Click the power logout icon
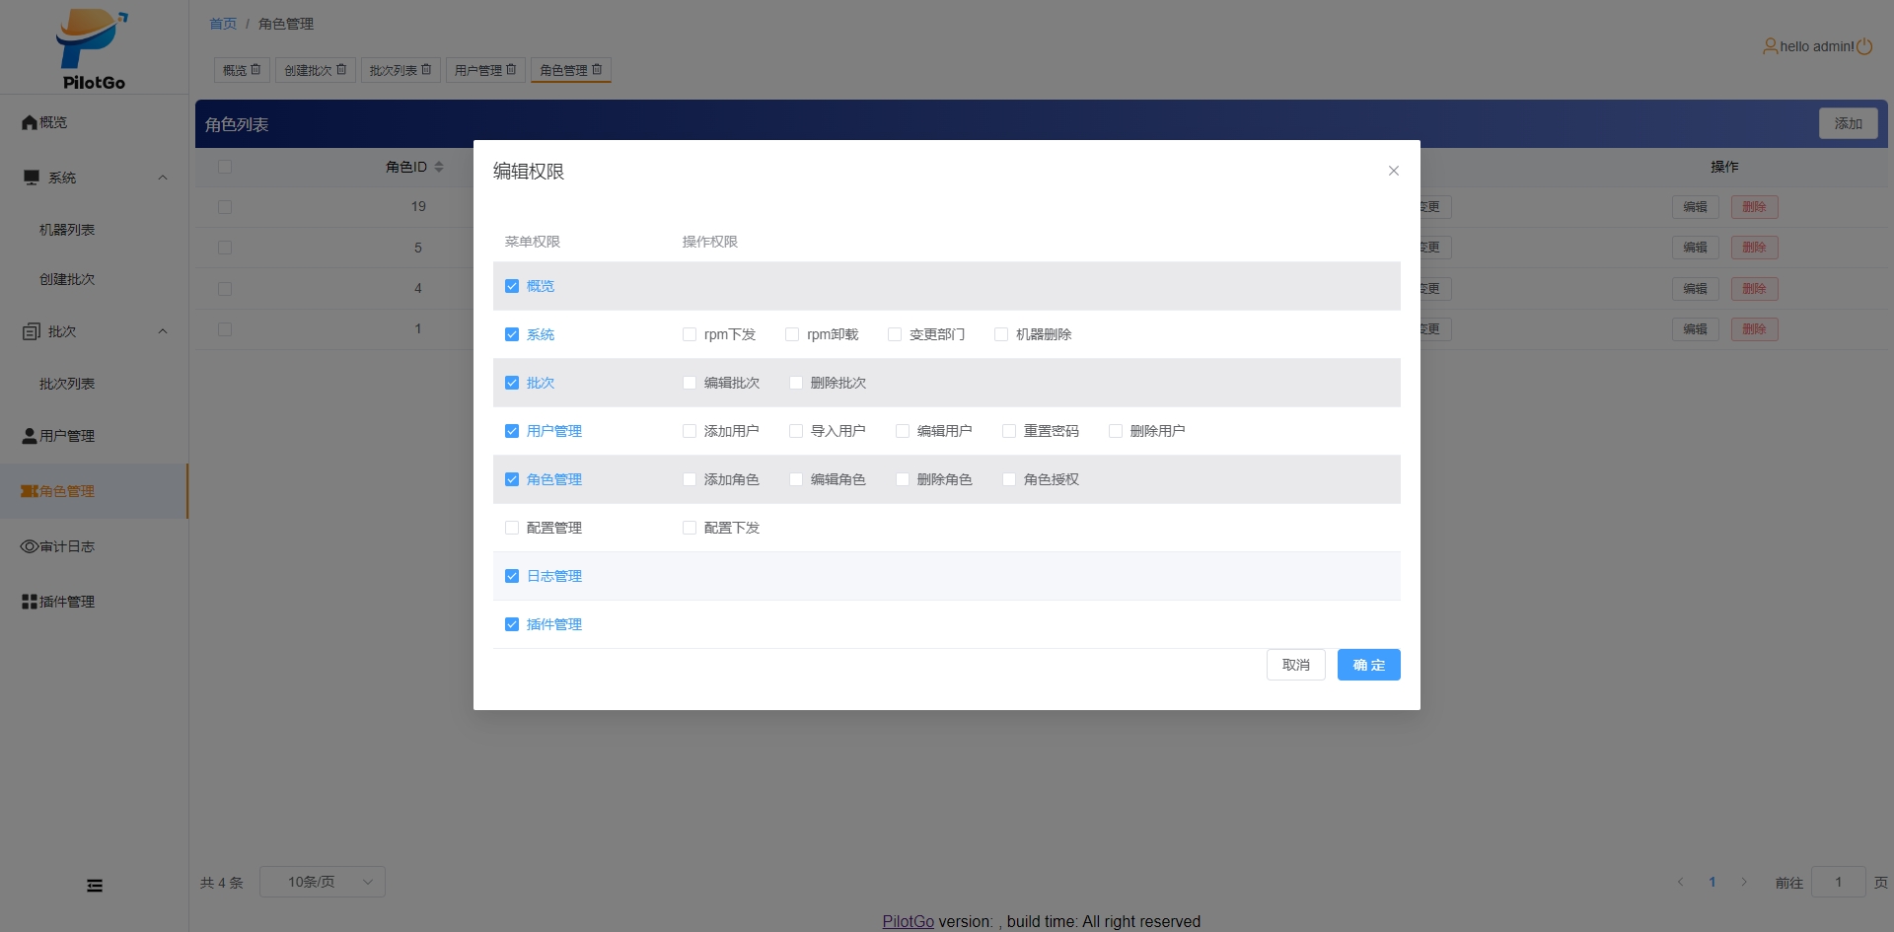This screenshot has height=932, width=1894. tap(1864, 46)
